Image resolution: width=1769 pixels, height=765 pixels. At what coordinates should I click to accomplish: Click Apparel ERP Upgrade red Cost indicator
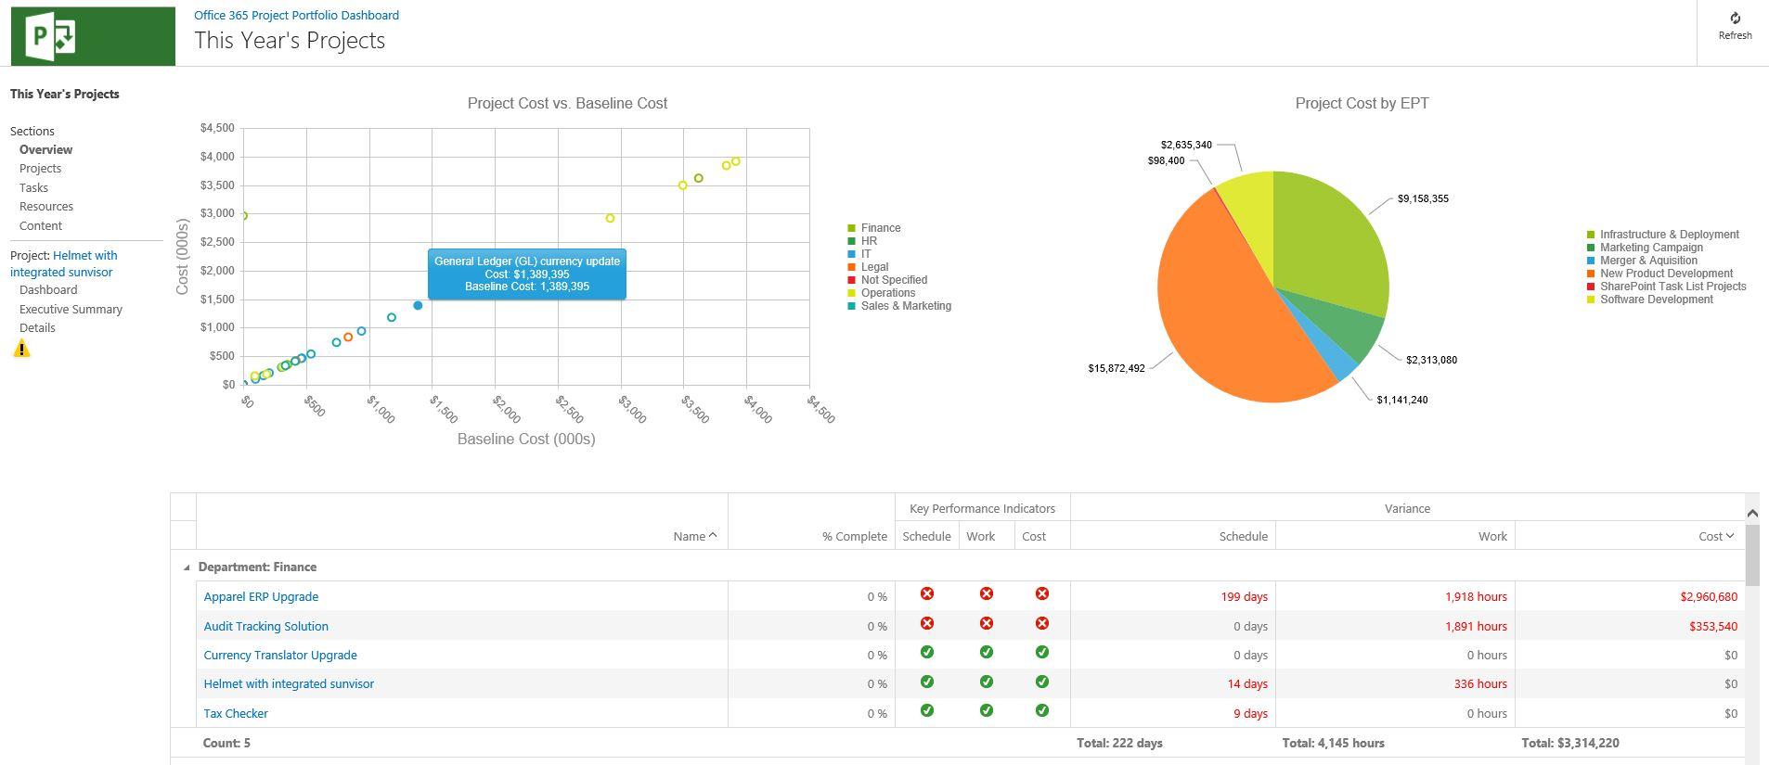pos(1042,593)
